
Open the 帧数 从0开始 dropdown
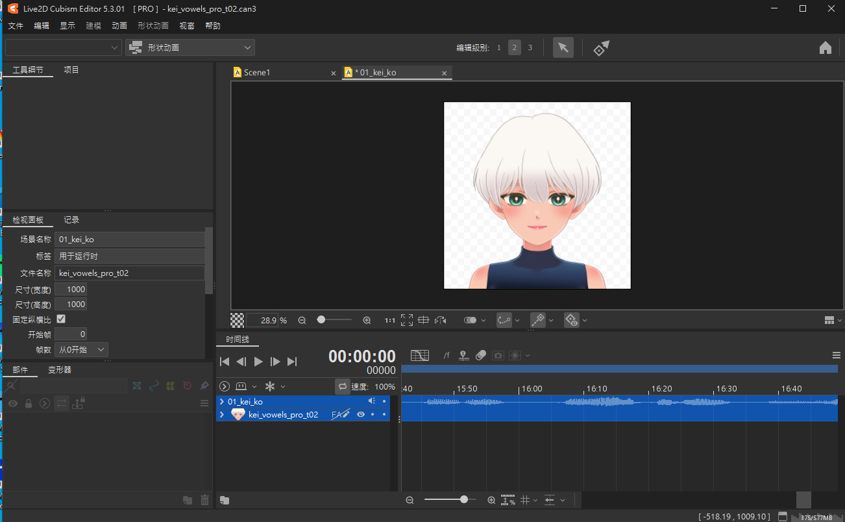tap(81, 349)
